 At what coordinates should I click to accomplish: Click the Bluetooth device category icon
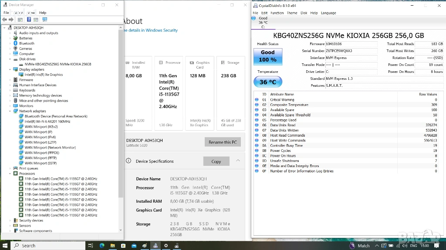(x=16, y=43)
